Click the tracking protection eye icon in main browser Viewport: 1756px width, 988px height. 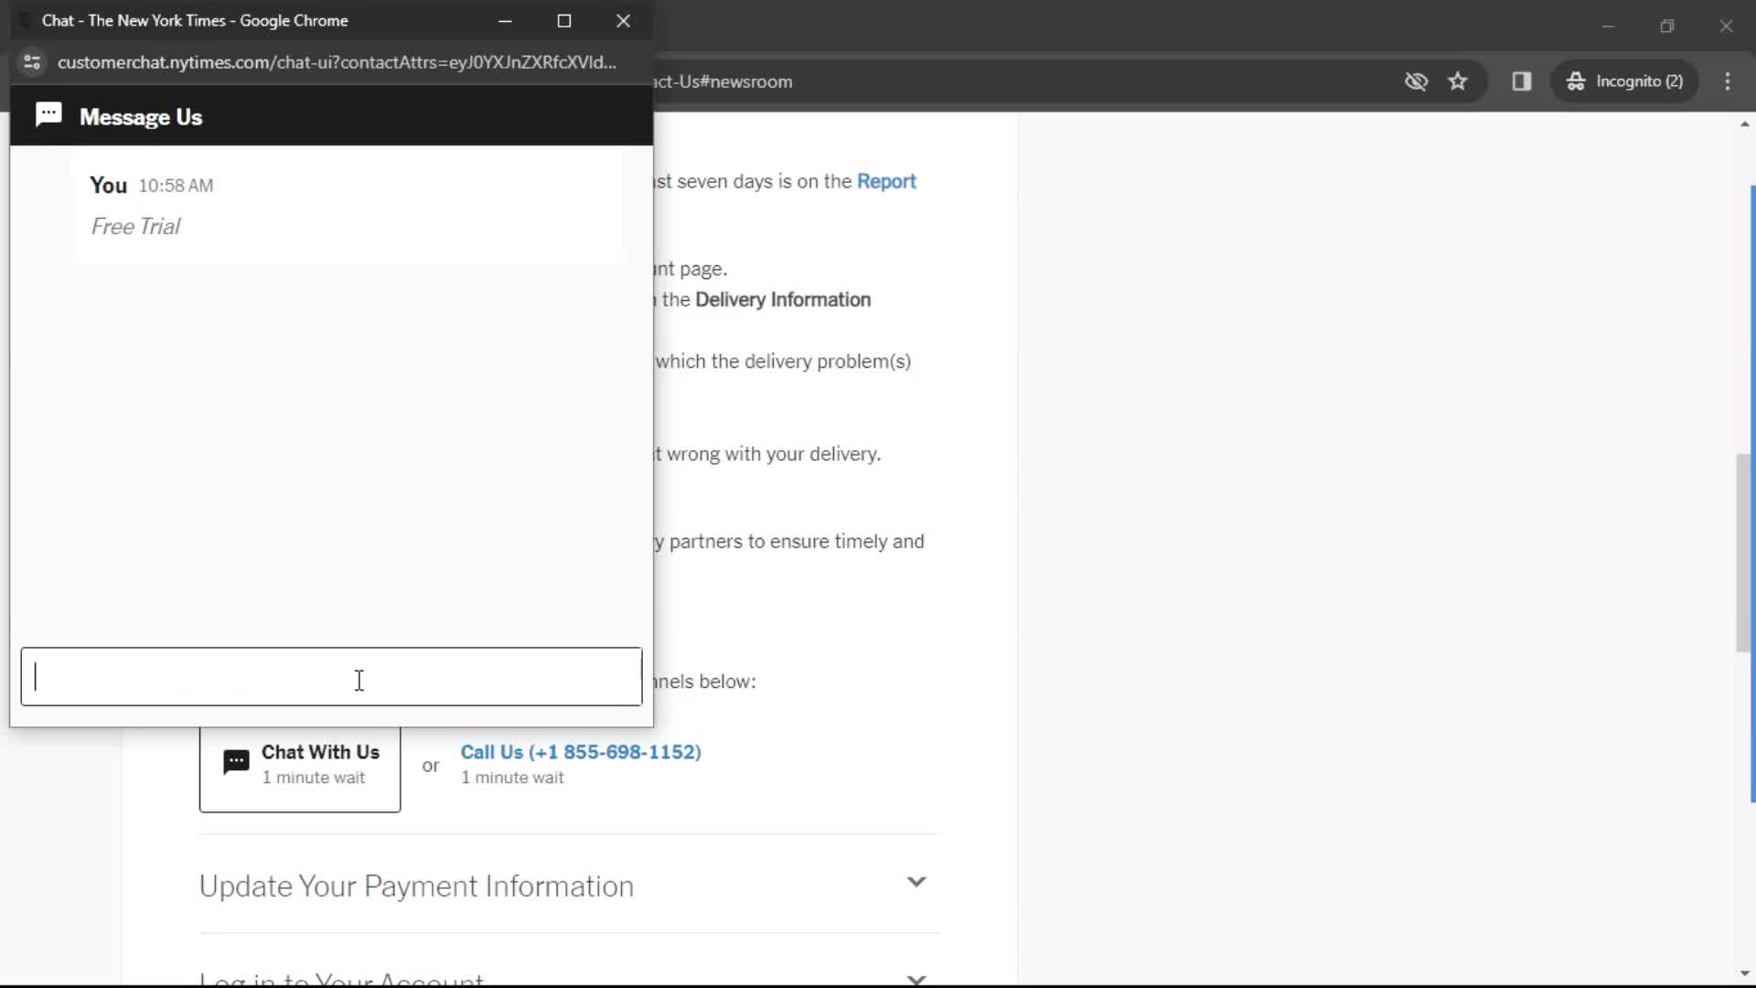point(1416,81)
